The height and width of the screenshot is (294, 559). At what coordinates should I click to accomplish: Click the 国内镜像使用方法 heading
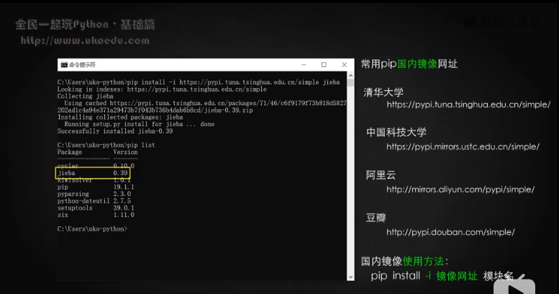(404, 261)
